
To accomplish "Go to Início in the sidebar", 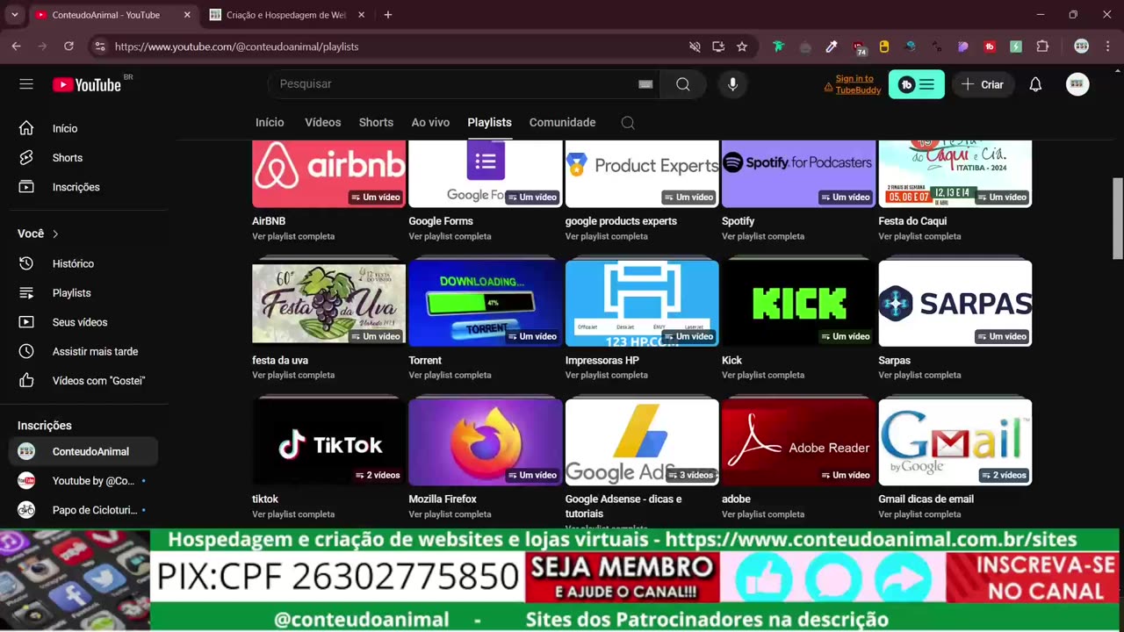I will click(x=84, y=128).
